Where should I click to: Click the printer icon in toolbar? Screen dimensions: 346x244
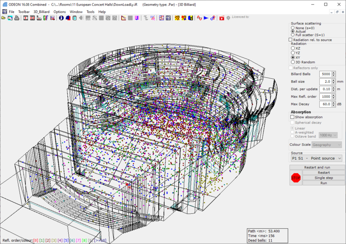(x=17, y=18)
